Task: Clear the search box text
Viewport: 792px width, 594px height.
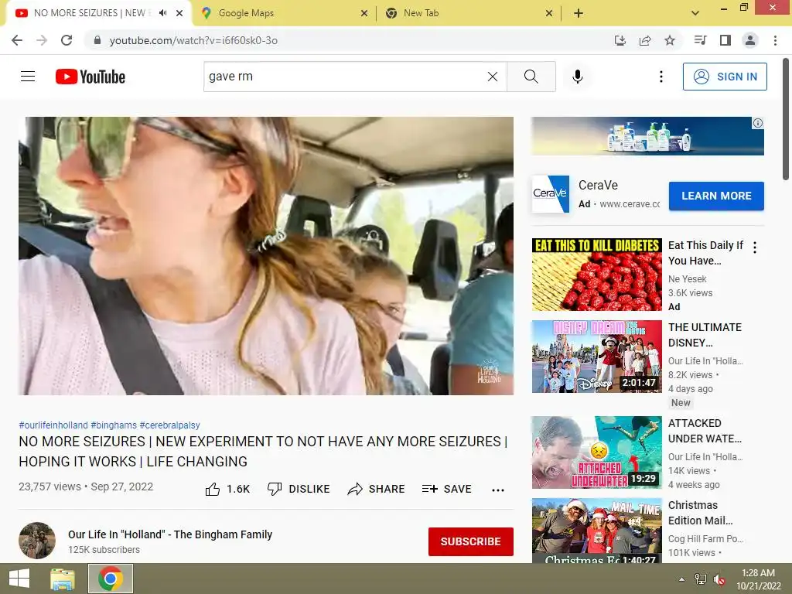Action: click(493, 77)
